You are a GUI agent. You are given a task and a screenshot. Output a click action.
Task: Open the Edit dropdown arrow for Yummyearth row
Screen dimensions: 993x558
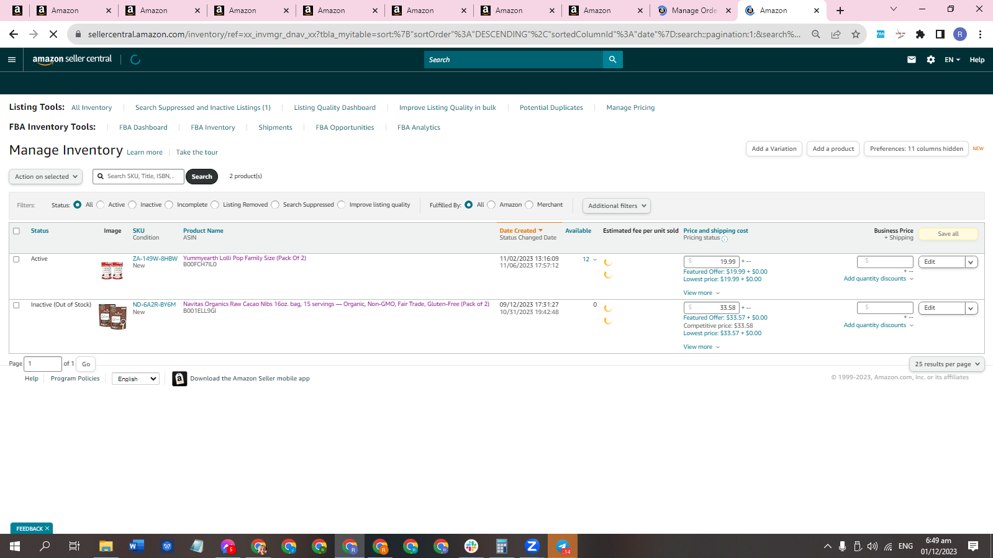pos(971,262)
